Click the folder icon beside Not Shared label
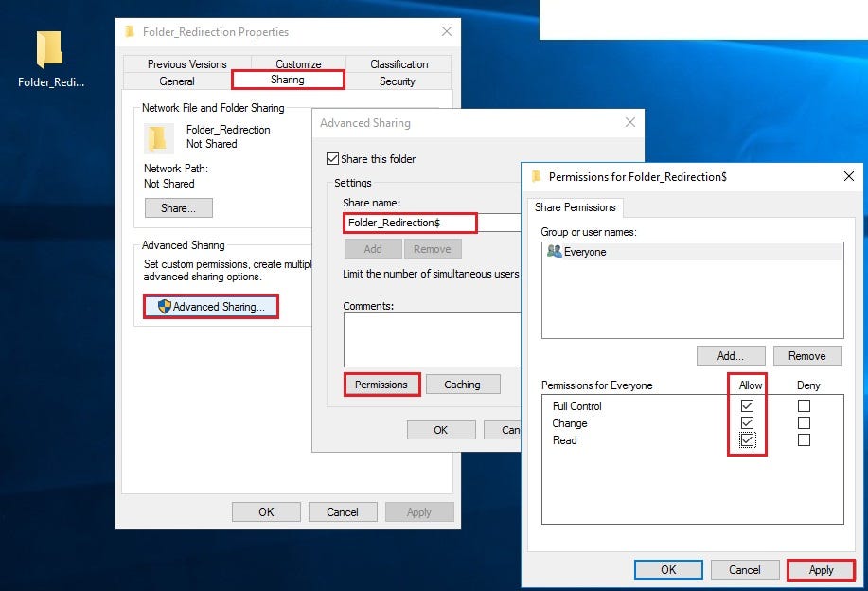Viewport: 868px width, 591px height. (x=158, y=137)
